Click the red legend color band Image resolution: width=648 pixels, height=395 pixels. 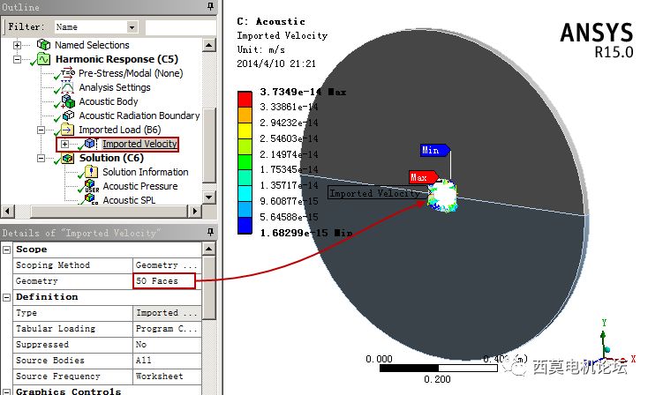coord(245,99)
